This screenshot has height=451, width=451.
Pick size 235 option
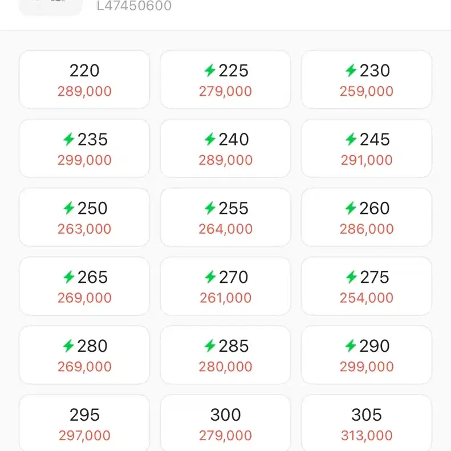coord(84,149)
